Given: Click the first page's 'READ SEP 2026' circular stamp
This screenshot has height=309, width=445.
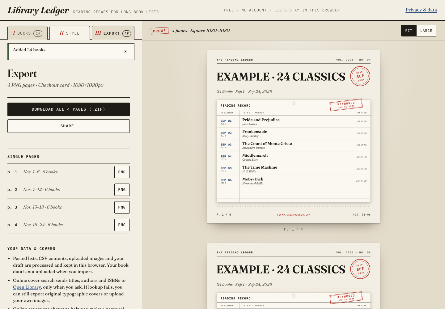Looking at the screenshot, I should (360, 76).
